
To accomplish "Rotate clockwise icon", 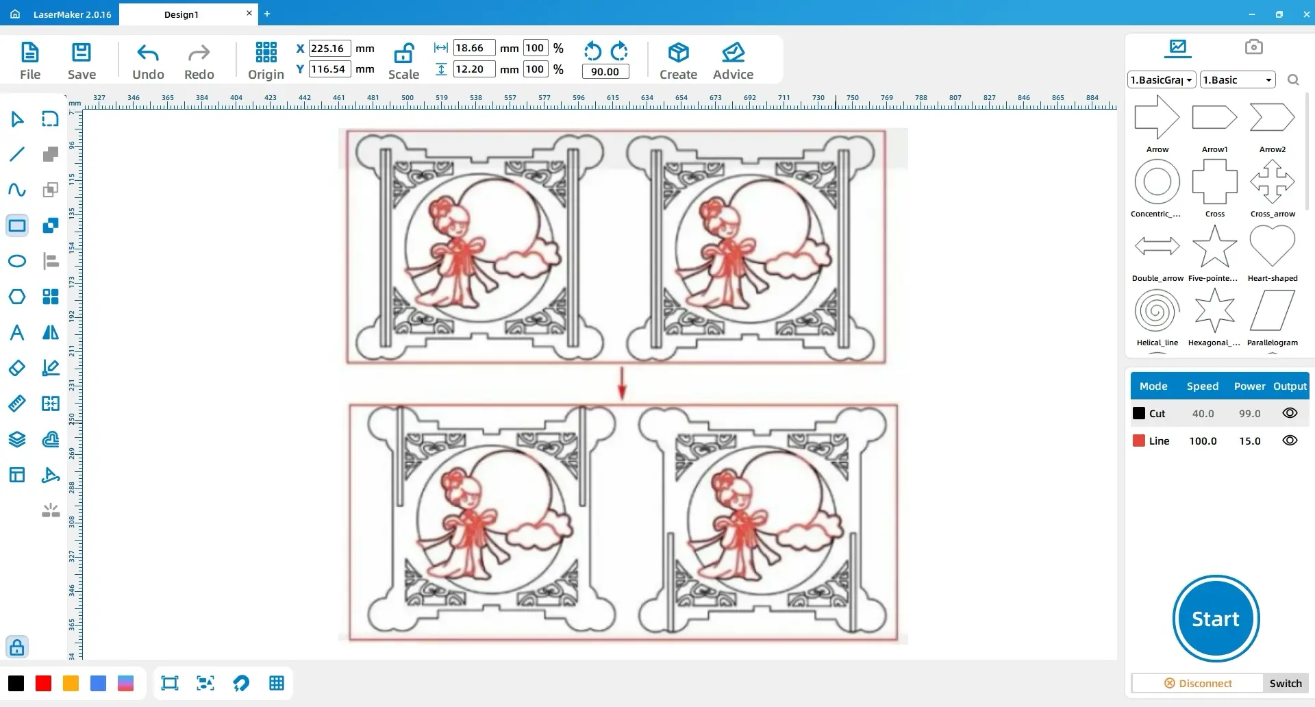I will (619, 51).
